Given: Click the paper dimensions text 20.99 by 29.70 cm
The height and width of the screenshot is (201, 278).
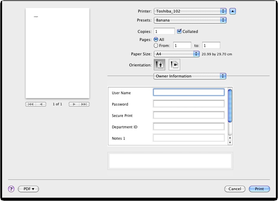Looking at the screenshot, I should 217,54.
